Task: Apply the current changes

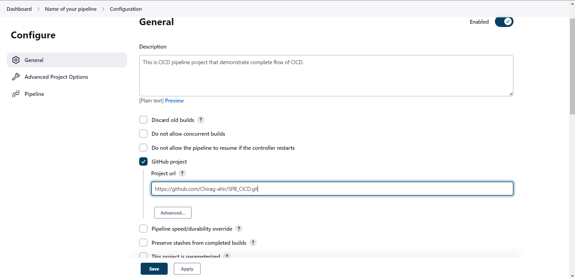Action: [187, 269]
